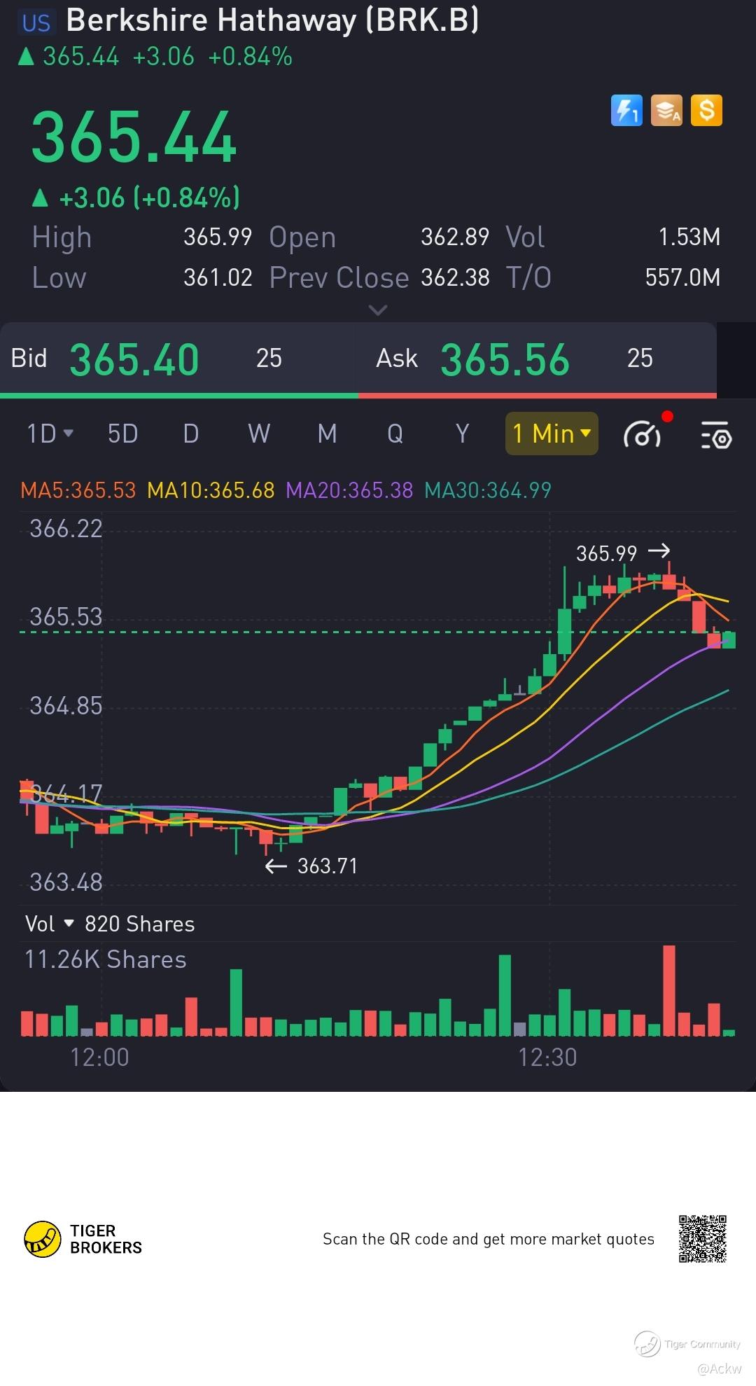This screenshot has height=1386, width=756.
Task: Open the Vol indicator dropdown
Action: pyautogui.click(x=49, y=924)
